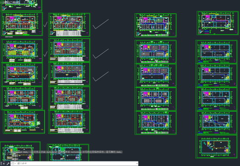240x166 pixels.
Task: Click into the command input field
Action: pos(76,164)
